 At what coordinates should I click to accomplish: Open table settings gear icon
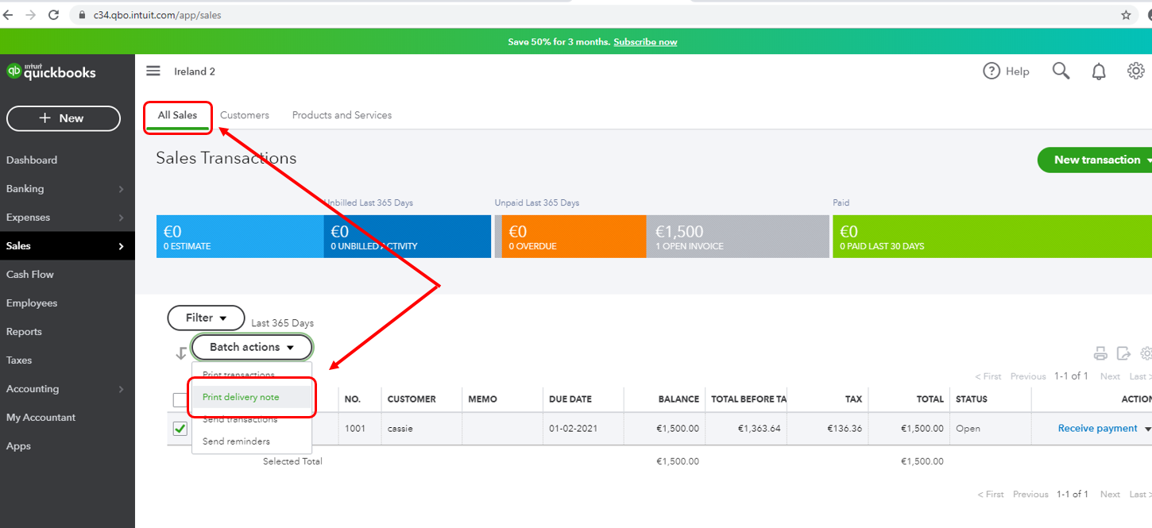point(1146,353)
